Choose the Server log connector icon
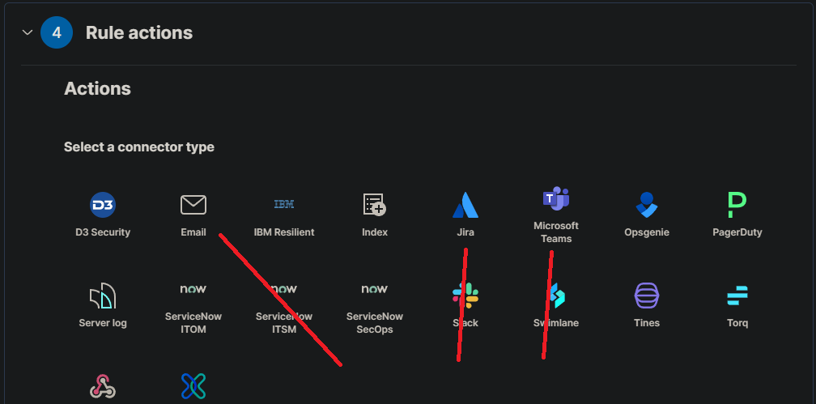This screenshot has width=816, height=404. pyautogui.click(x=103, y=296)
